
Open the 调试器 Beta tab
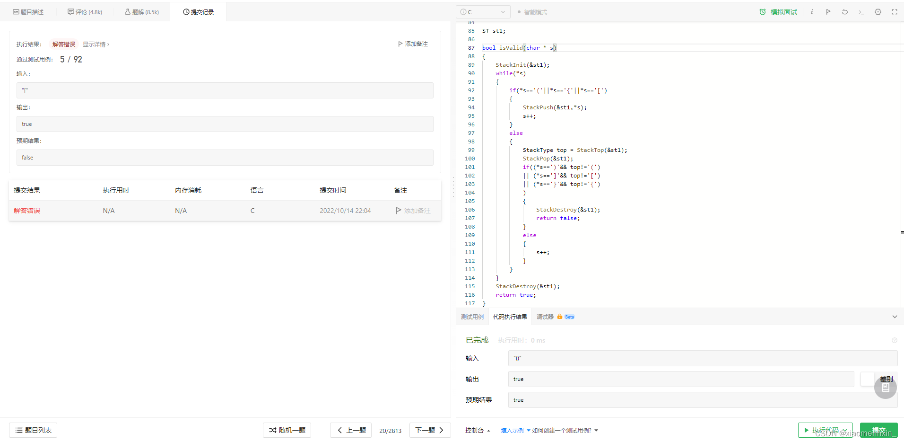click(556, 317)
